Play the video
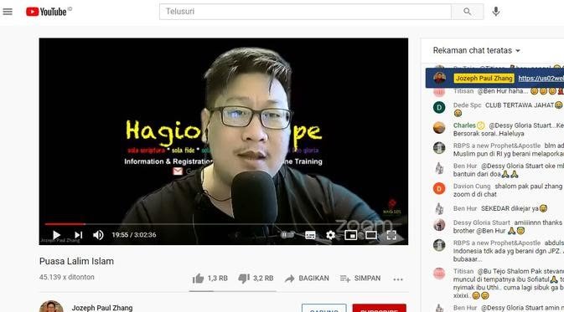The width and height of the screenshot is (564, 312). coord(56,235)
